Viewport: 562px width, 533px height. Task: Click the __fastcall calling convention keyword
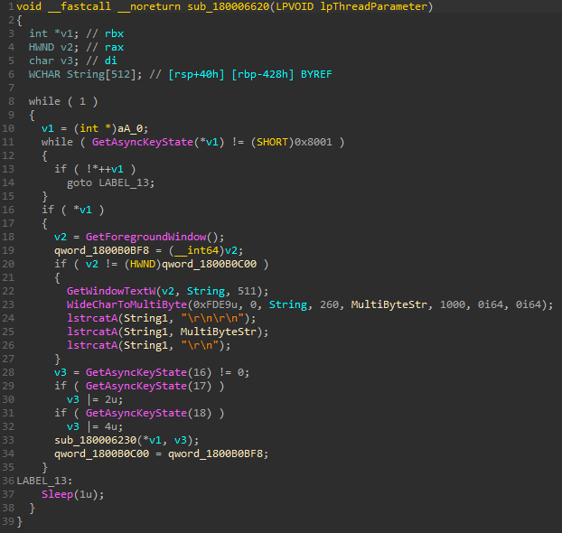click(x=80, y=6)
